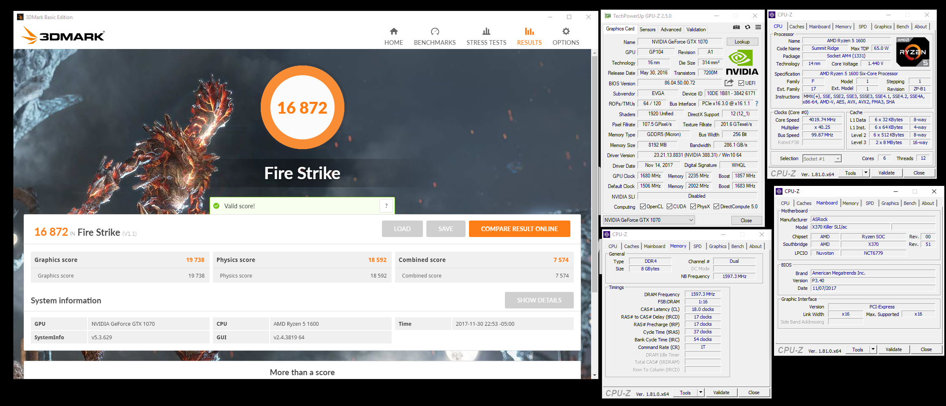
Task: Open Tools dropdown arrow in CPU-Z Memory window
Action: (700, 392)
